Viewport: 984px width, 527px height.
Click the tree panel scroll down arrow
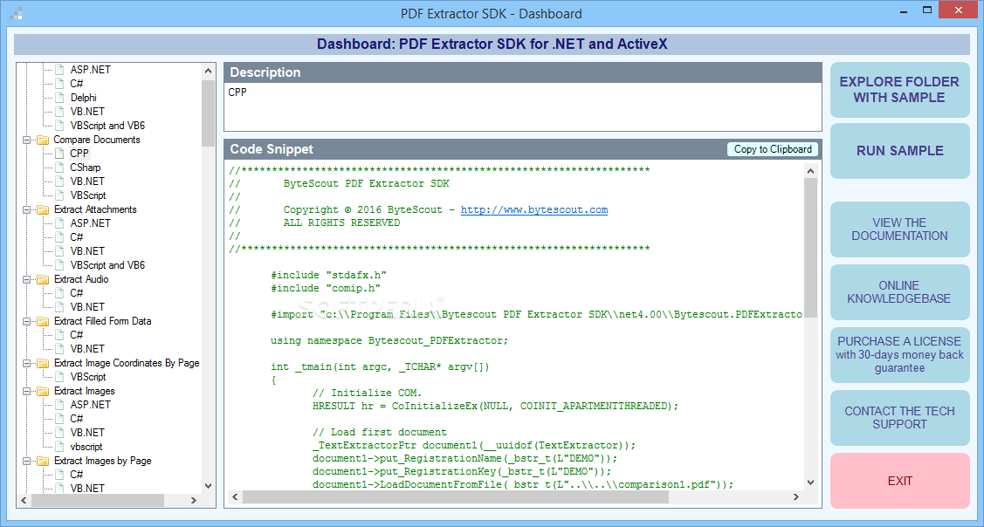tap(209, 486)
